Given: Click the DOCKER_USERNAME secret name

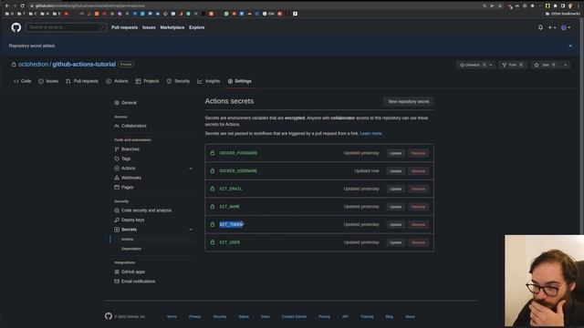Looking at the screenshot, I should pyautogui.click(x=238, y=171).
